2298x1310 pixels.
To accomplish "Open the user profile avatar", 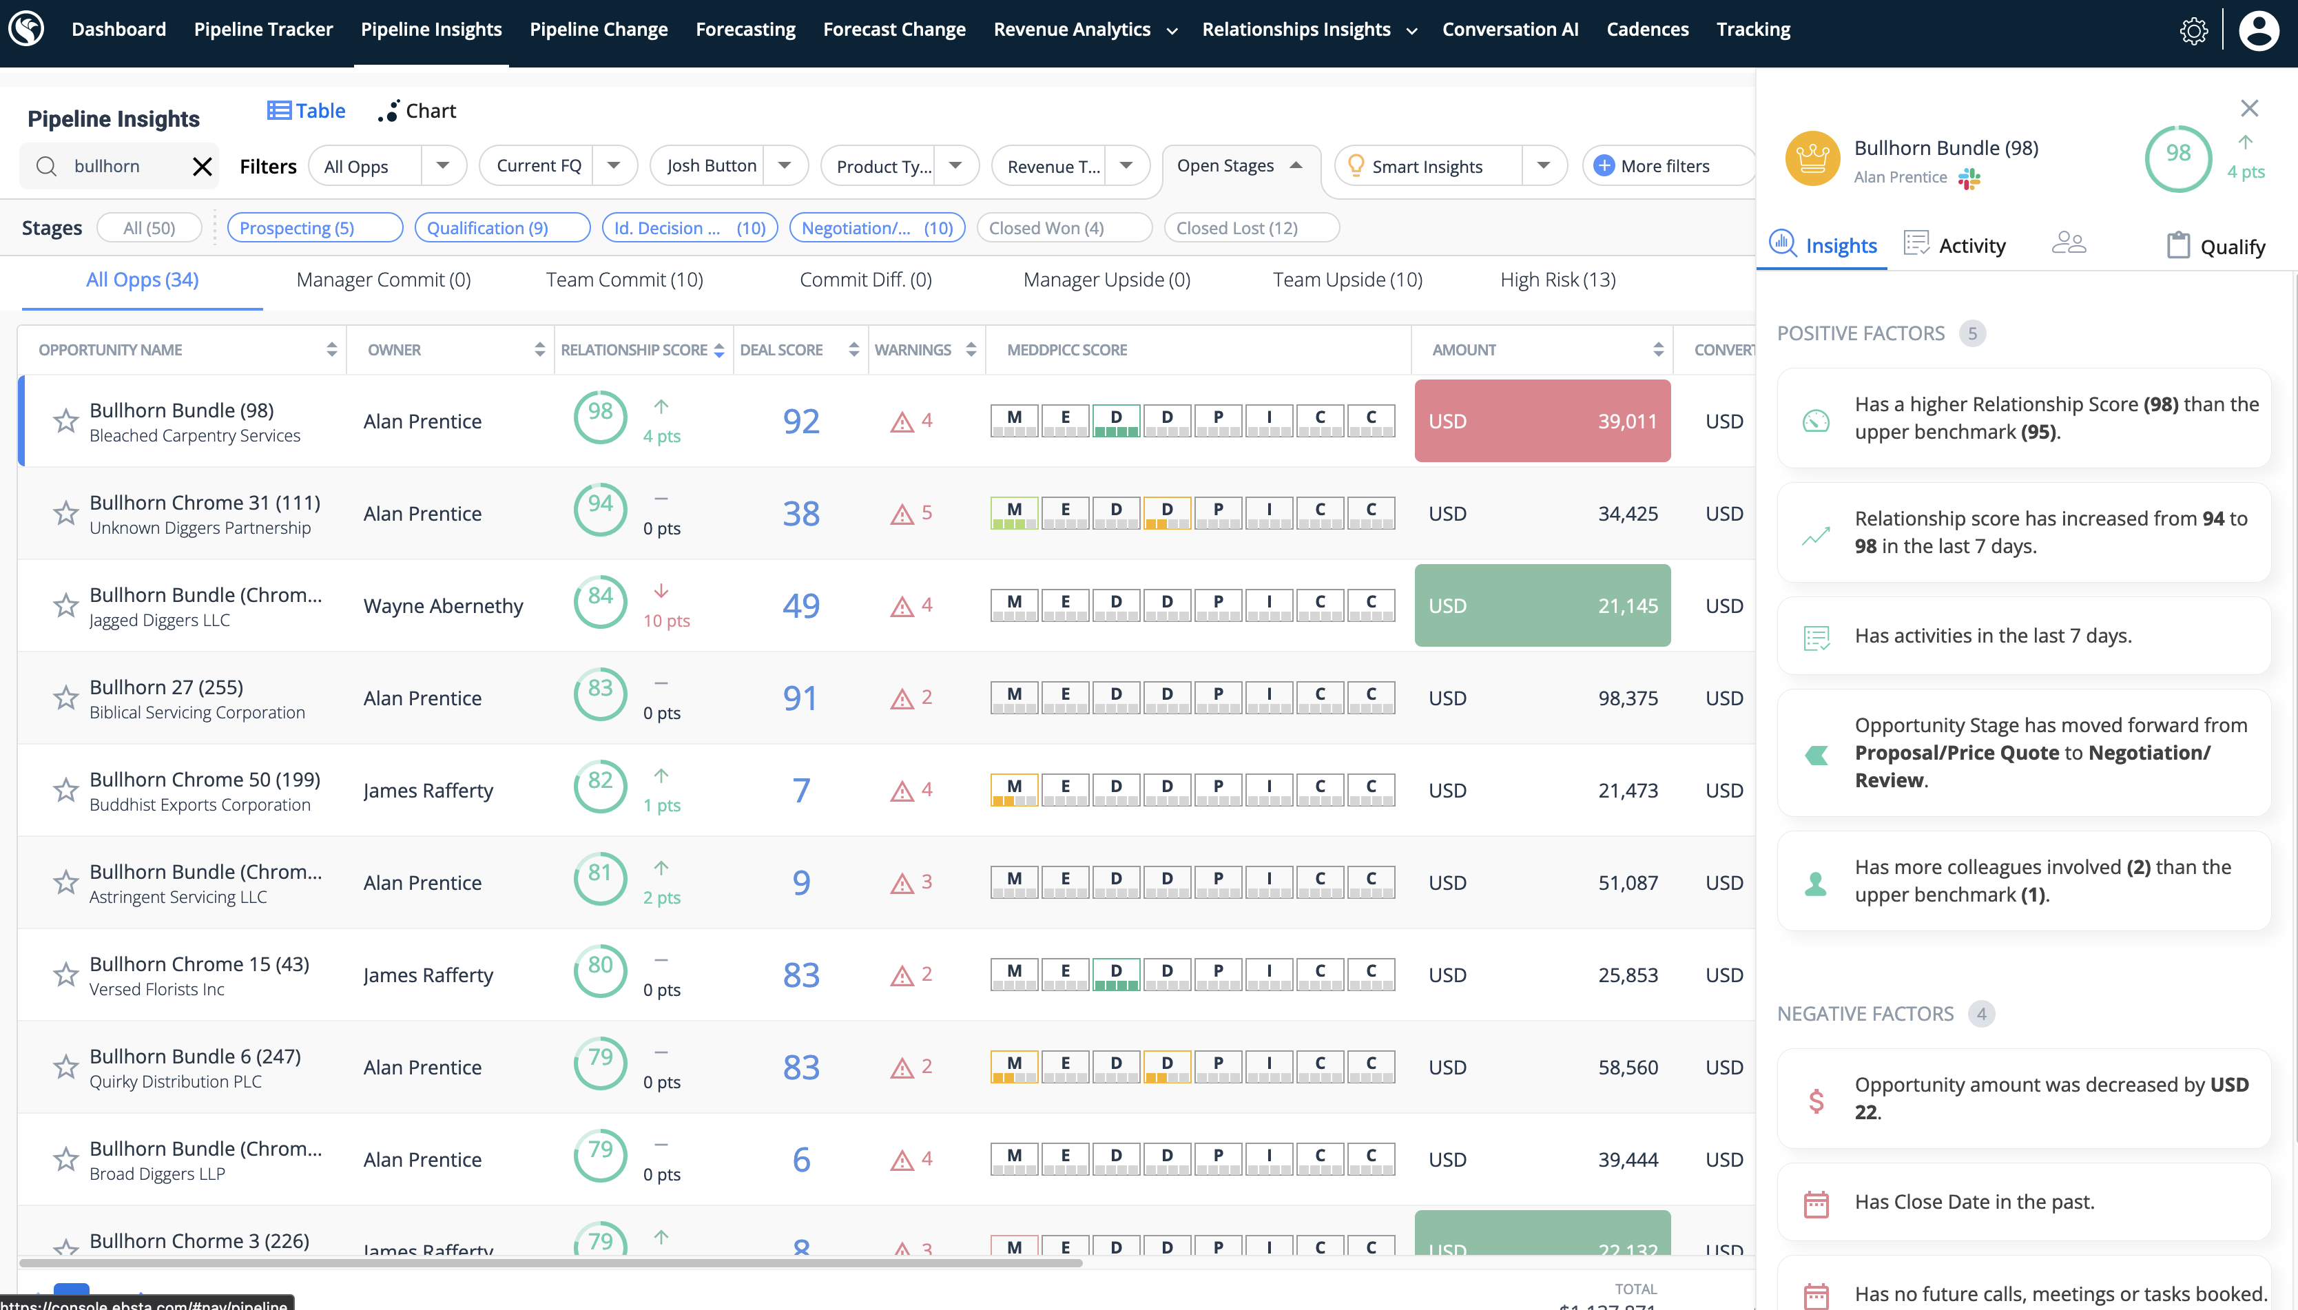I will pos(2259,30).
